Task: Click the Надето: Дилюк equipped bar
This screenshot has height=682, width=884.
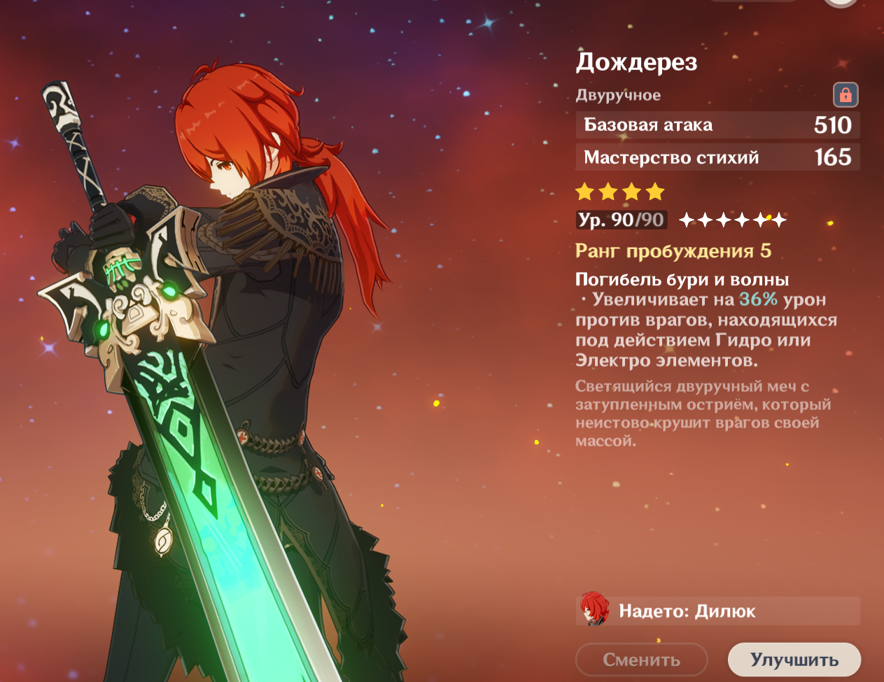Action: pos(717,611)
